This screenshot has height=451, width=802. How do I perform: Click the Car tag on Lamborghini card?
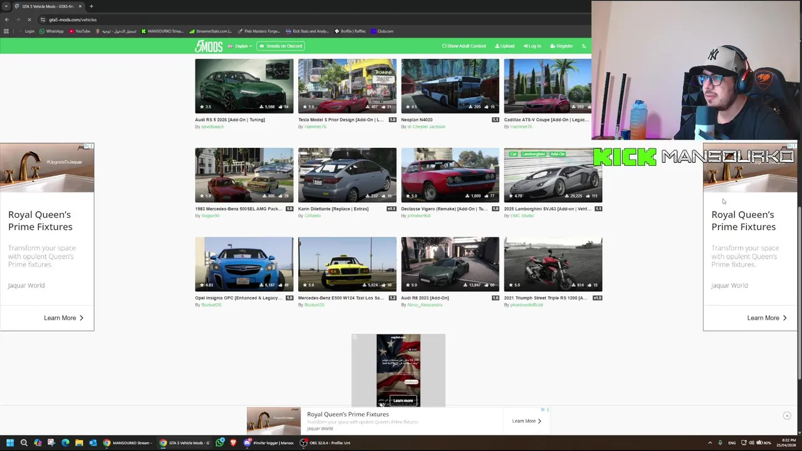[x=513, y=154]
